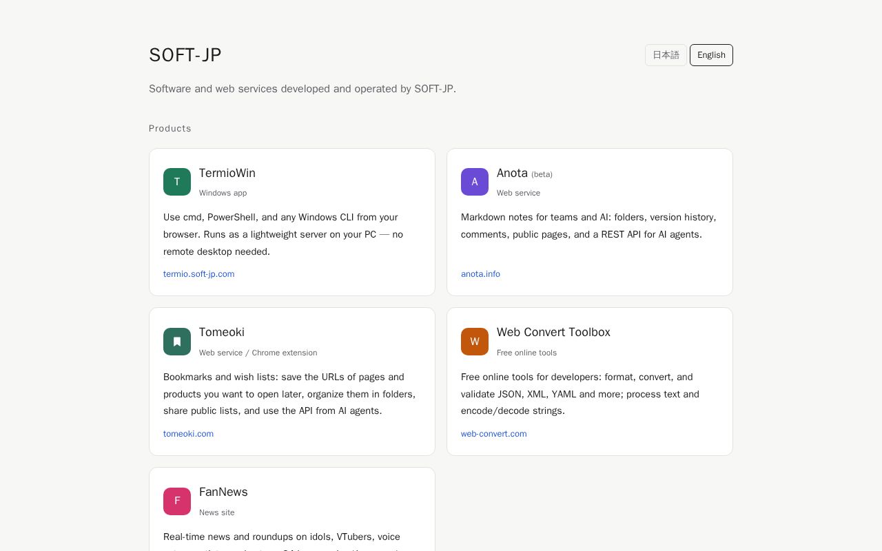Click the Web Convert Toolbox title
Image resolution: width=882 pixels, height=551 pixels.
[x=553, y=332]
